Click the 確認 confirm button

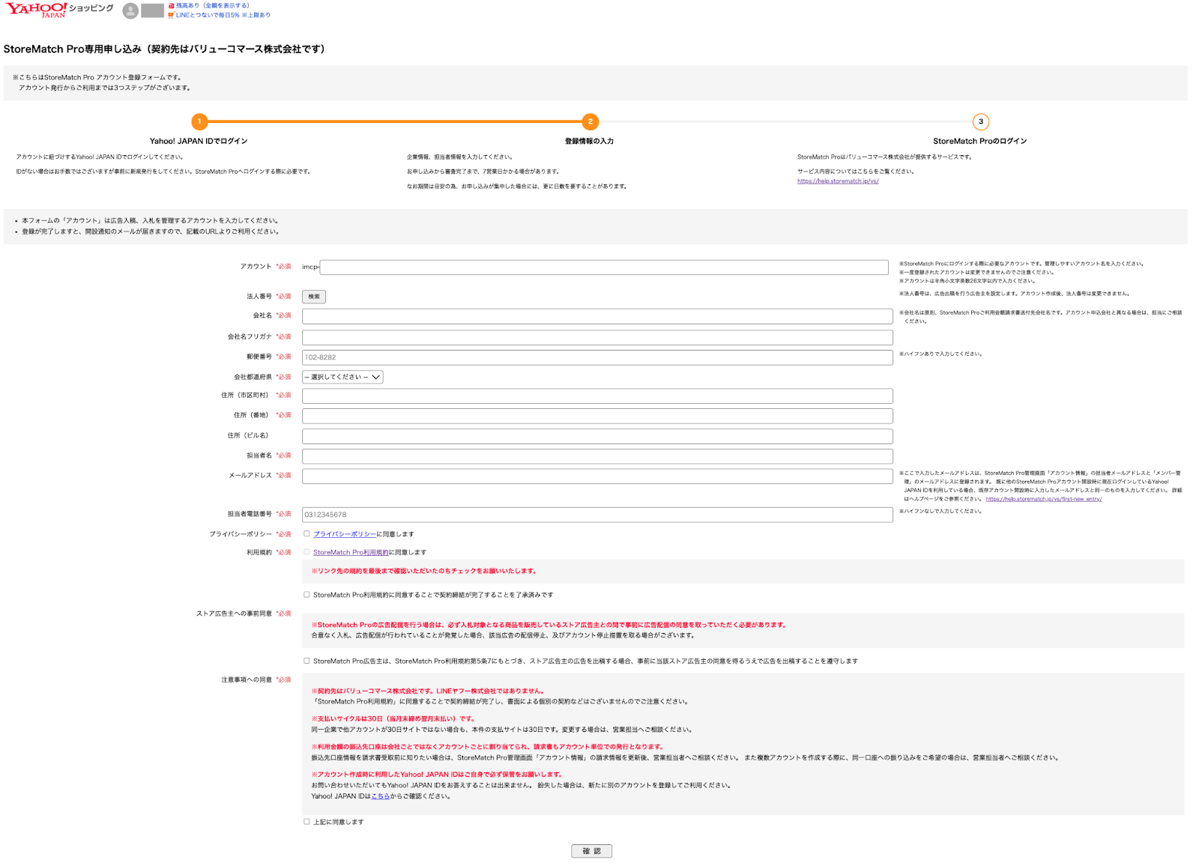[x=592, y=851]
